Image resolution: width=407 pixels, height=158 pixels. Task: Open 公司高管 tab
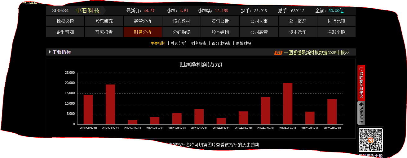[259, 32]
